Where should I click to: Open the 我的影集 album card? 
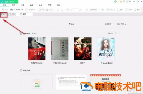tap(106, 82)
